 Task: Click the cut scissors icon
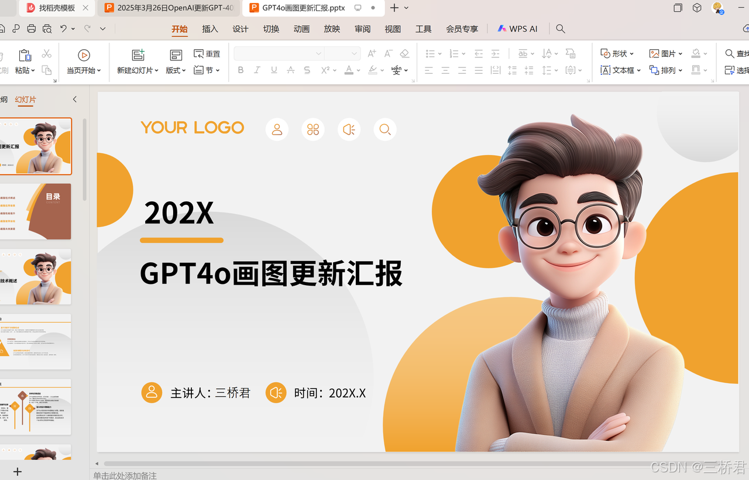(x=47, y=54)
